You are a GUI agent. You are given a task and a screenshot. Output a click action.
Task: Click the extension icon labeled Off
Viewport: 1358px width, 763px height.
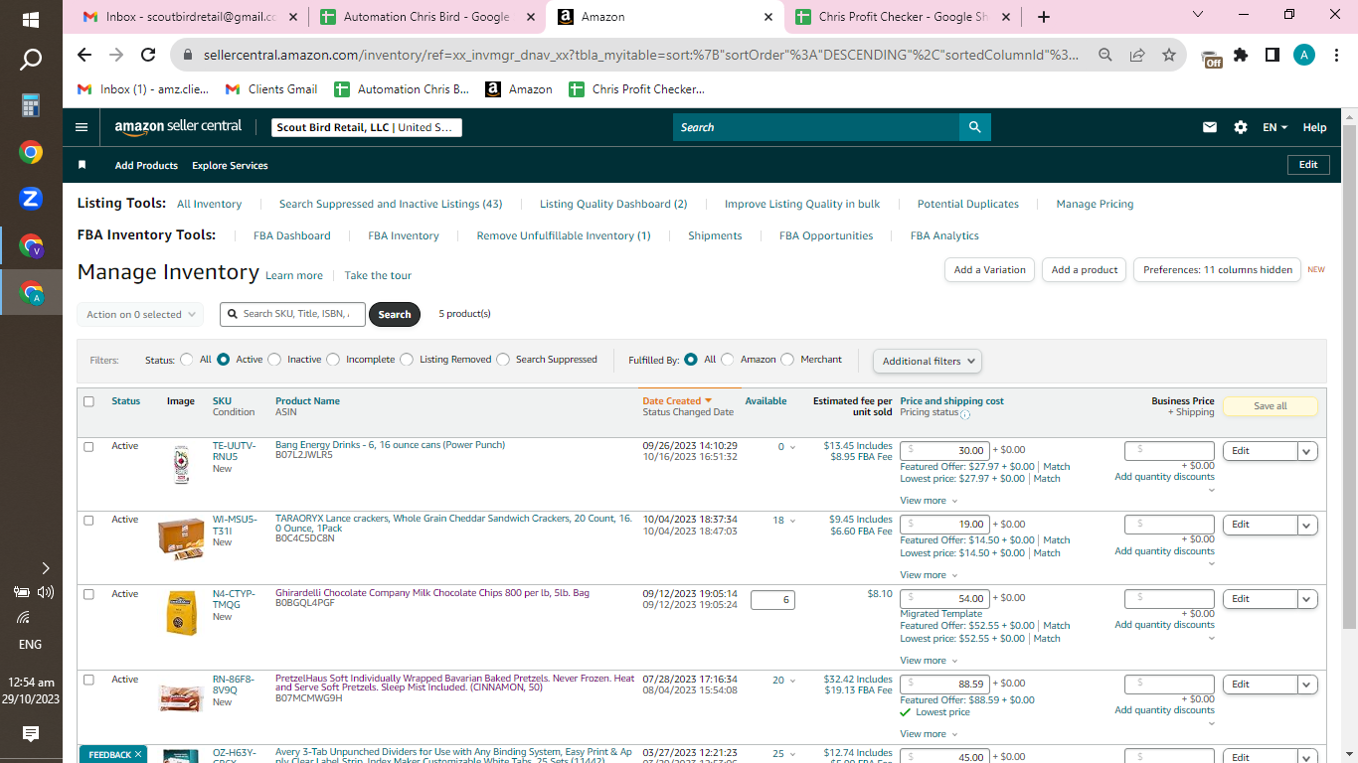[1211, 58]
